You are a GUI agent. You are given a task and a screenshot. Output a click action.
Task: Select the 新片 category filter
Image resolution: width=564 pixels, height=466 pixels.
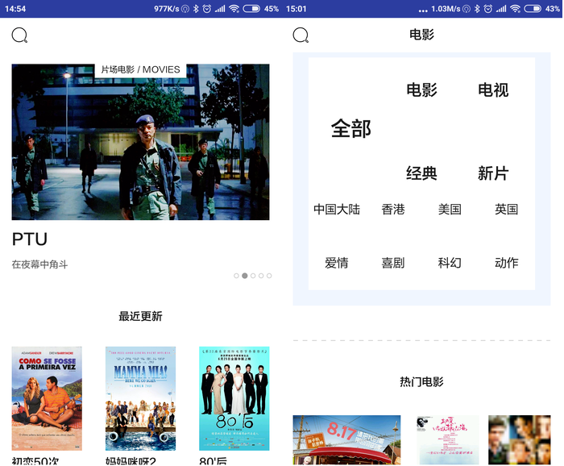click(493, 173)
